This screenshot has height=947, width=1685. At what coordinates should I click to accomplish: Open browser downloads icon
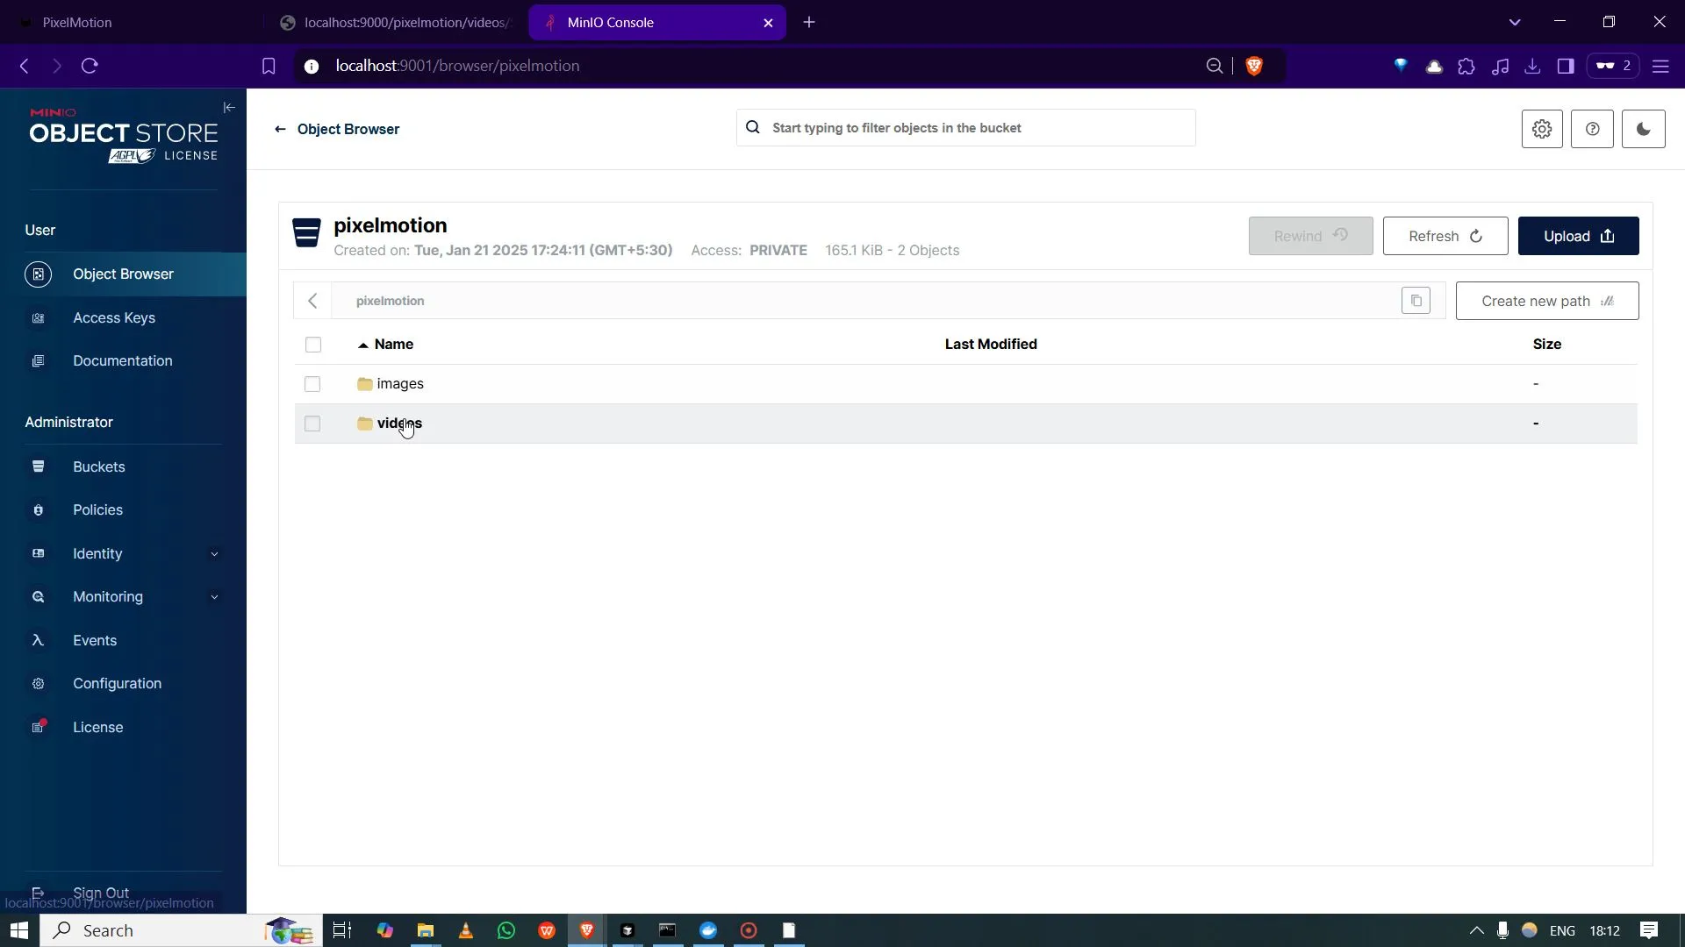1532,66
